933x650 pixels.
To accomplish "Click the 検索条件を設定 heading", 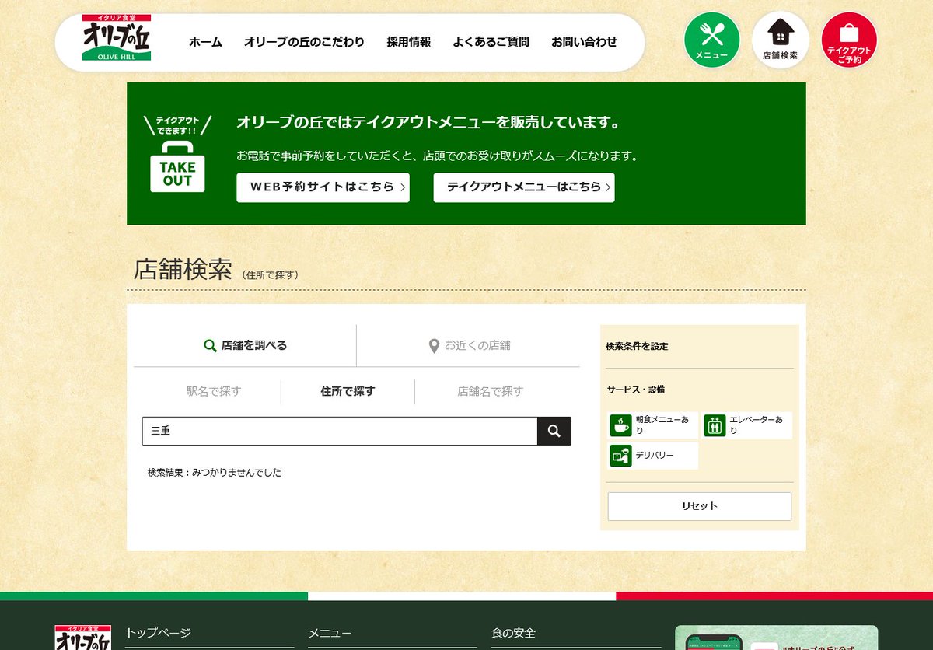I will tap(637, 346).
